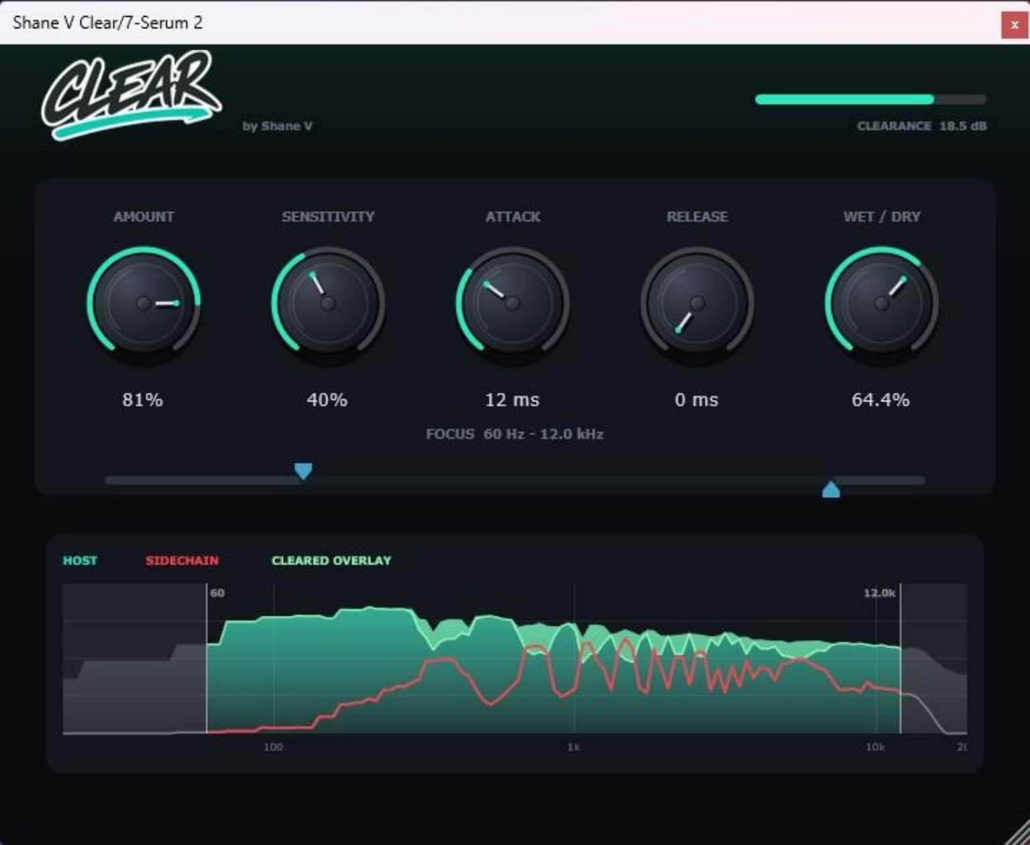
Task: Click the RELEASE label
Action: point(697,216)
